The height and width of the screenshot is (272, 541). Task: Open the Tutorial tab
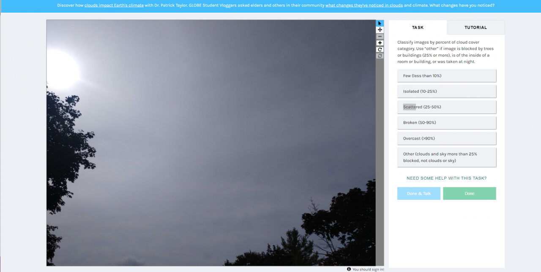pos(475,27)
